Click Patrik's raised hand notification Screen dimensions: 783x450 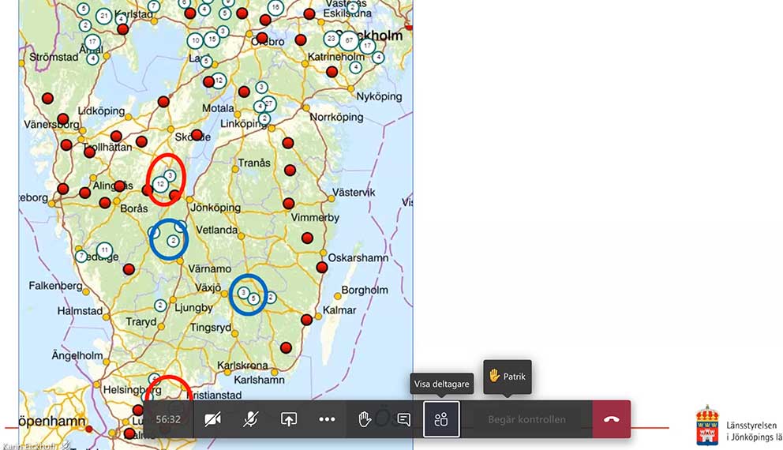pos(508,377)
